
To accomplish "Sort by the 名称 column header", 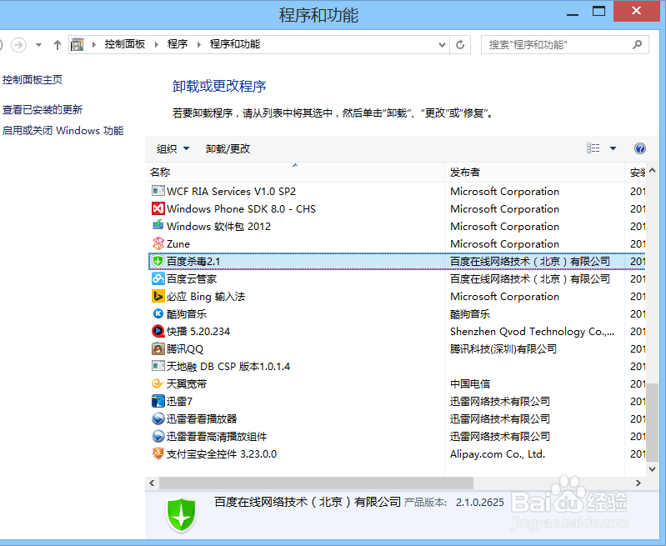I will pos(295,172).
